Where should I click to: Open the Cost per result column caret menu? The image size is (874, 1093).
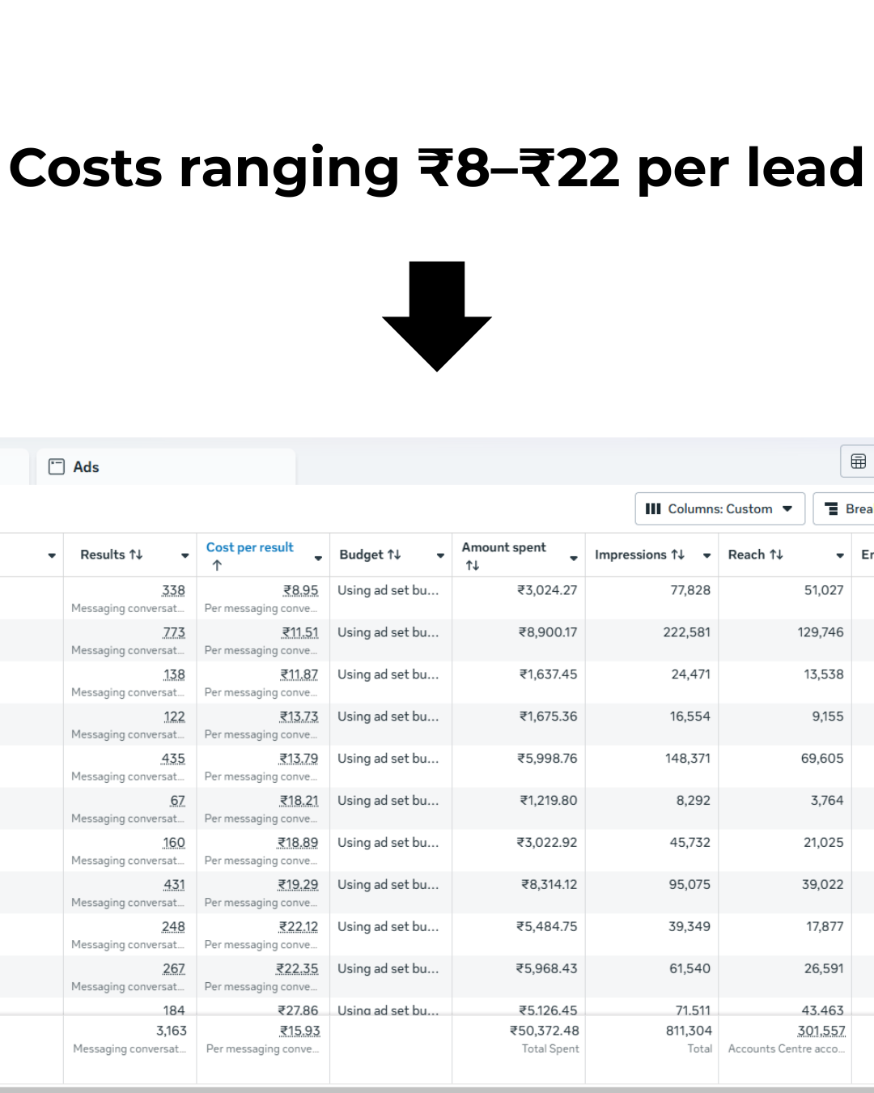tap(318, 558)
